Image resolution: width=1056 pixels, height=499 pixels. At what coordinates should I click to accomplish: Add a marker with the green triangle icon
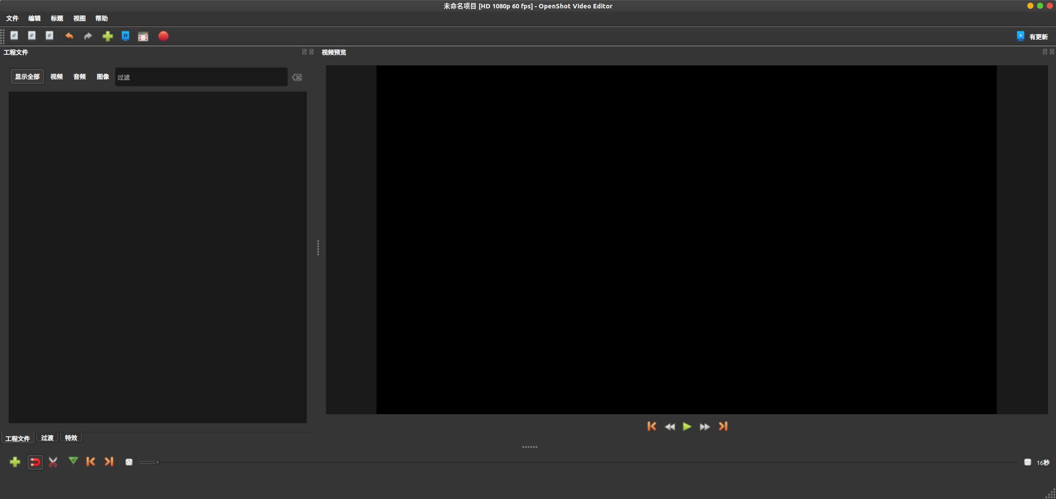[x=73, y=461]
